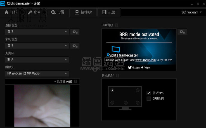Expand the 麦克风 microphone dropdown
This screenshot has width=206, height=128.
pyautogui.click(x=37, y=60)
